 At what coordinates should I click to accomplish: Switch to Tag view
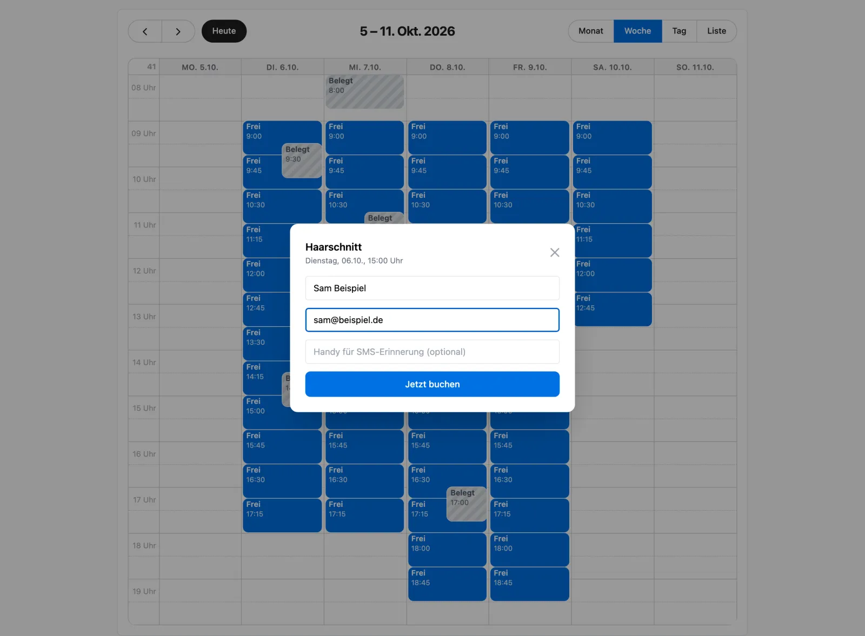(x=679, y=31)
